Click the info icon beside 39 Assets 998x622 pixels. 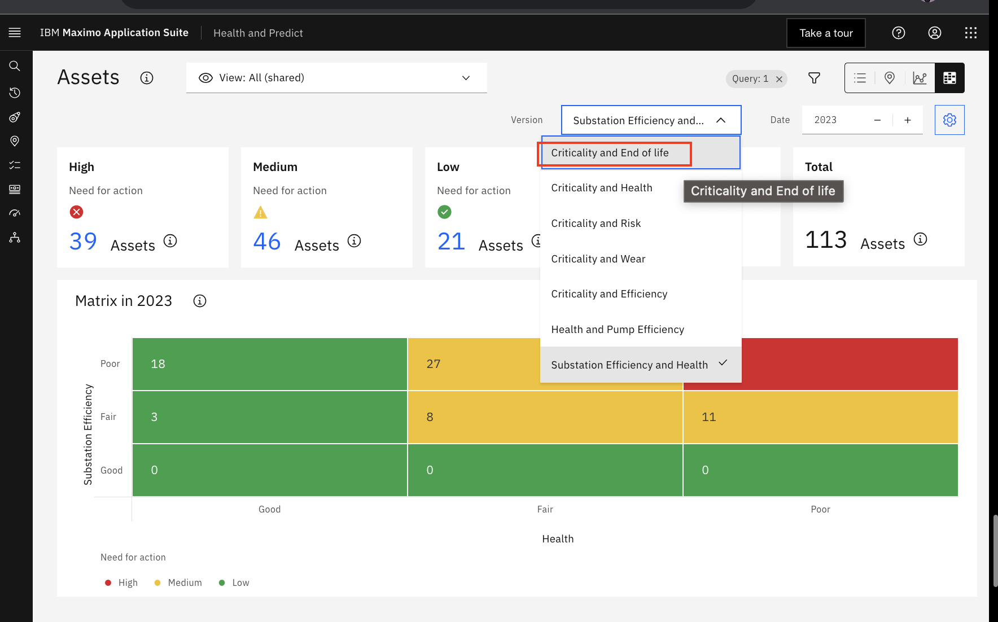point(170,241)
